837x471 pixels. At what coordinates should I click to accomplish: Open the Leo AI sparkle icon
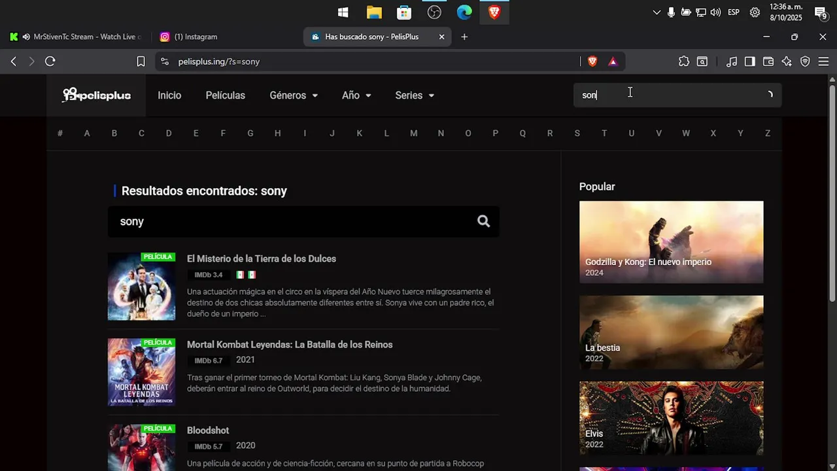click(787, 61)
